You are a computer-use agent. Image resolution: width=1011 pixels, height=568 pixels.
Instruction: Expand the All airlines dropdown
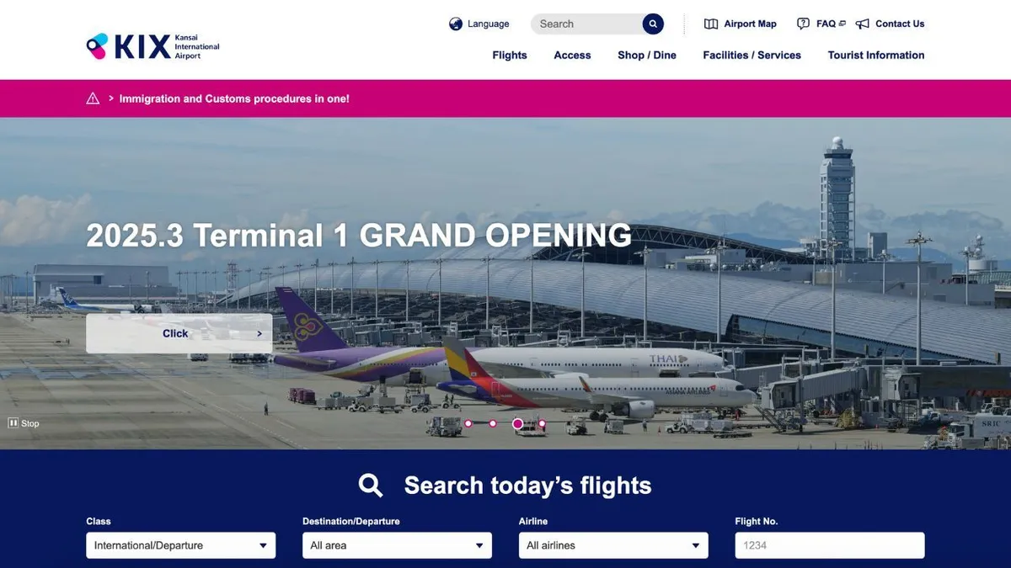[613, 545]
